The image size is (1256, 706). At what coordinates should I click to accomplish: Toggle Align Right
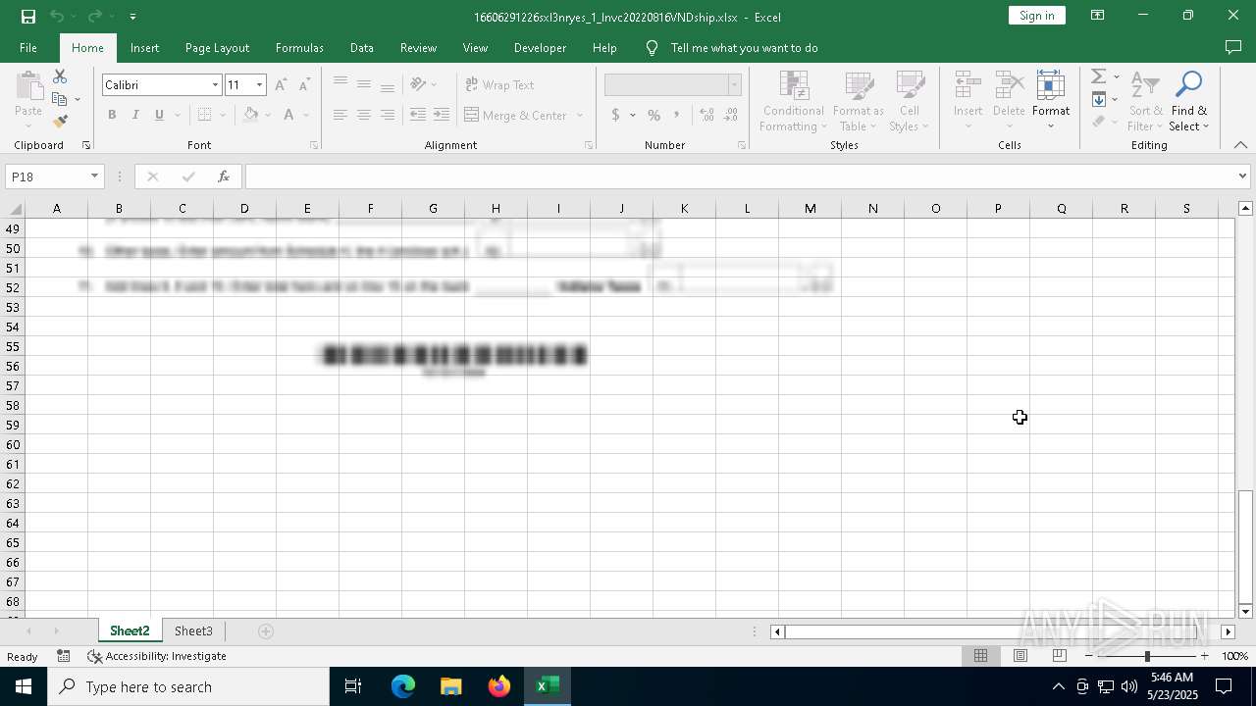click(387, 115)
